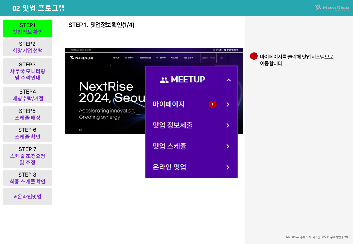Click the chevron beside 밋업 스케쥴

228,146
